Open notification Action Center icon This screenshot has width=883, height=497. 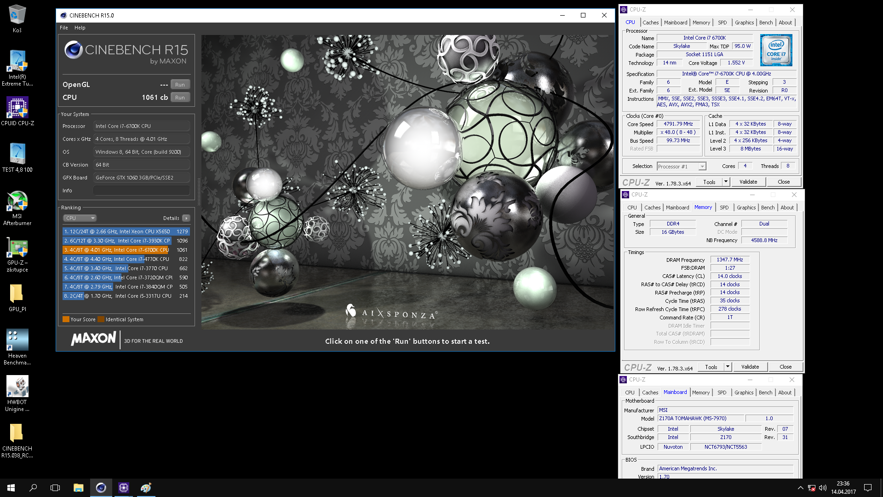click(868, 488)
